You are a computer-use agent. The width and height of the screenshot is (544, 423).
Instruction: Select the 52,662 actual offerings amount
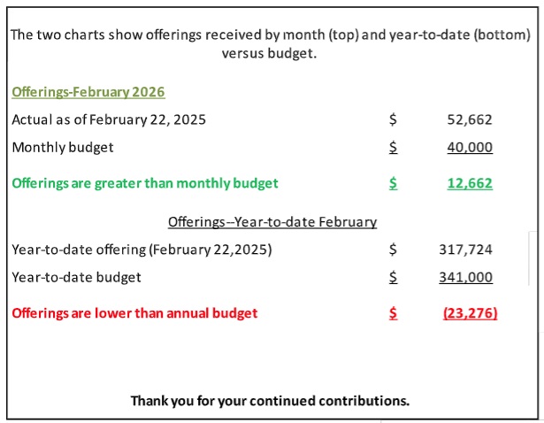[x=470, y=119]
